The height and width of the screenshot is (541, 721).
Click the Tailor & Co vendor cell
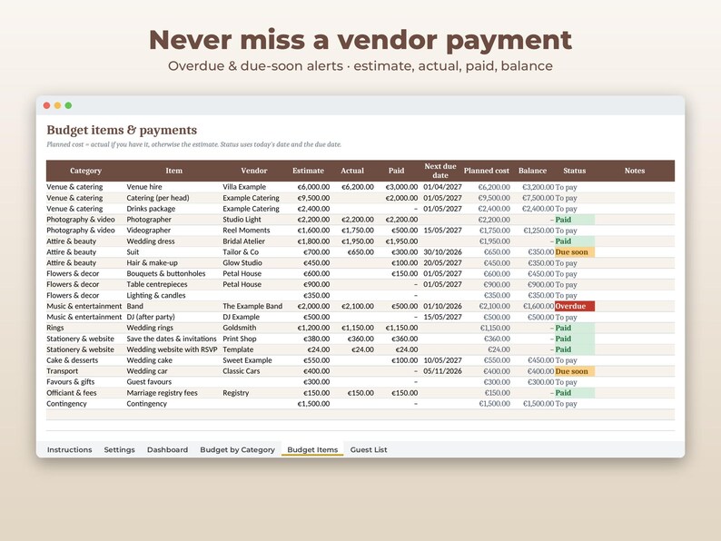point(241,251)
